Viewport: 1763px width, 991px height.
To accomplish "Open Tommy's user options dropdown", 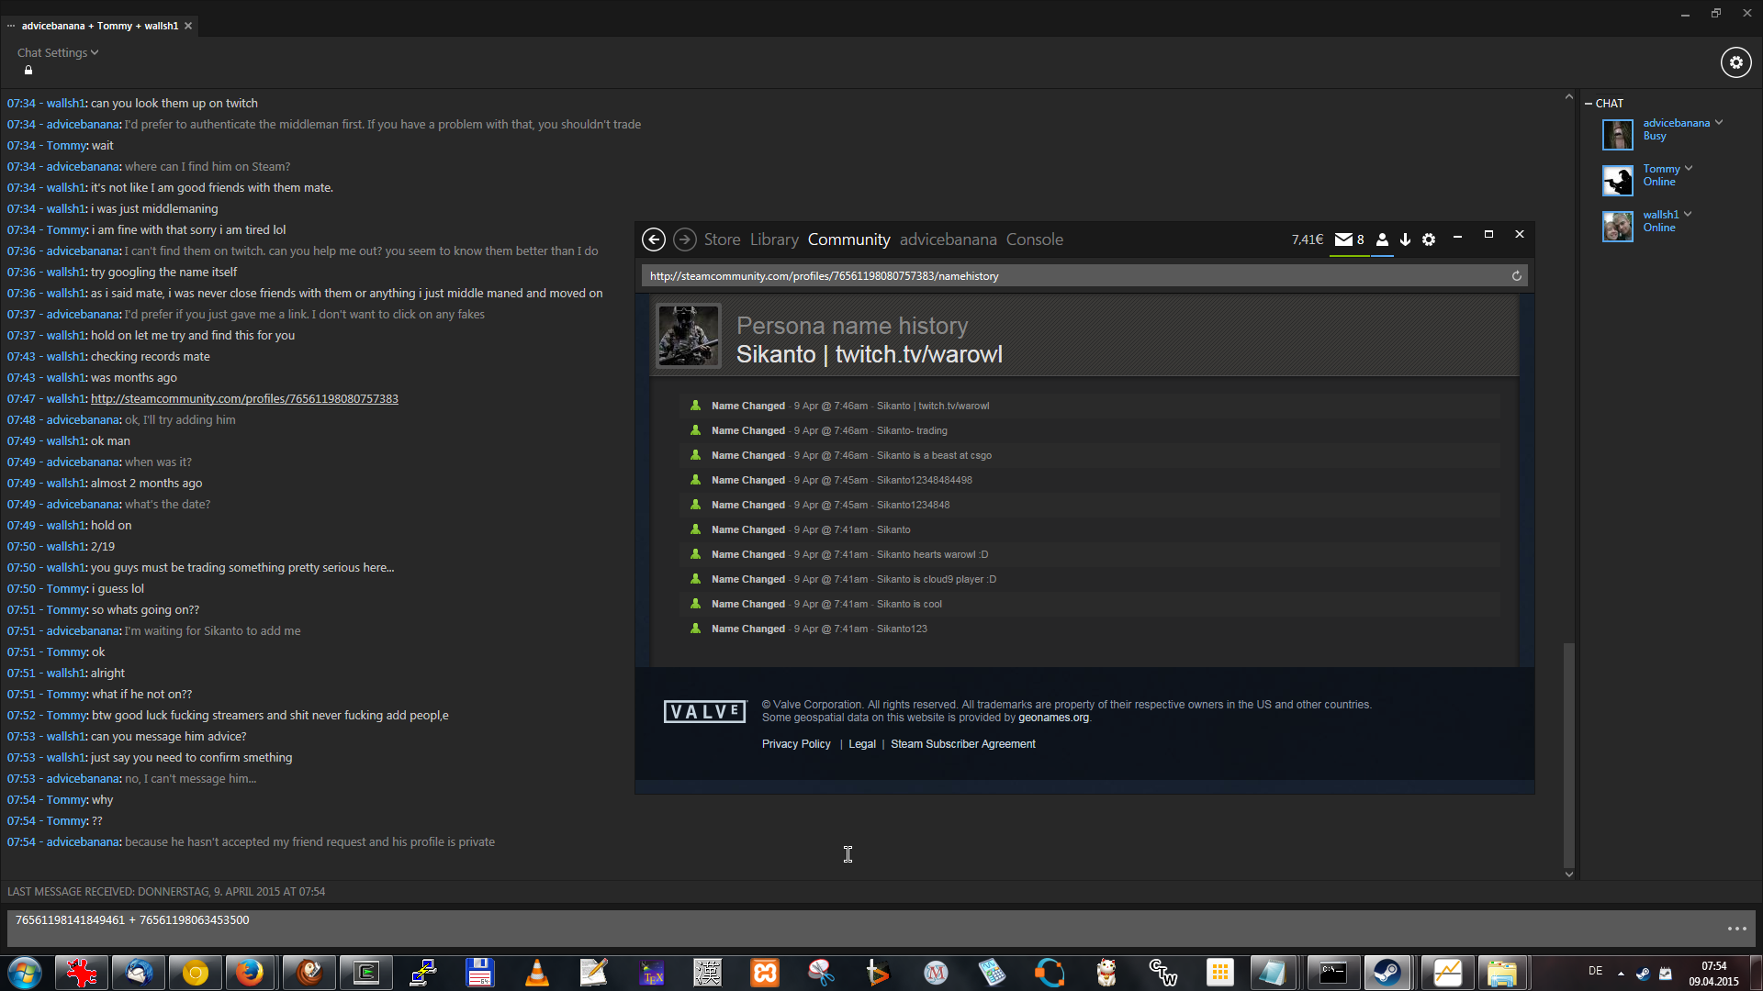I will tap(1689, 168).
